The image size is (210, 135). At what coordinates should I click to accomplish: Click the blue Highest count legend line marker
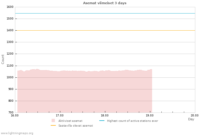[x=102, y=121]
